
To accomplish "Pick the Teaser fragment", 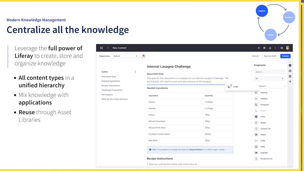I will [x=269, y=135].
